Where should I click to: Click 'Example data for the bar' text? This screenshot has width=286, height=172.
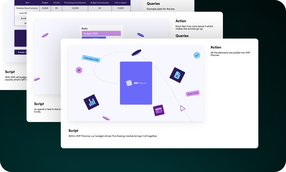pos(161,9)
